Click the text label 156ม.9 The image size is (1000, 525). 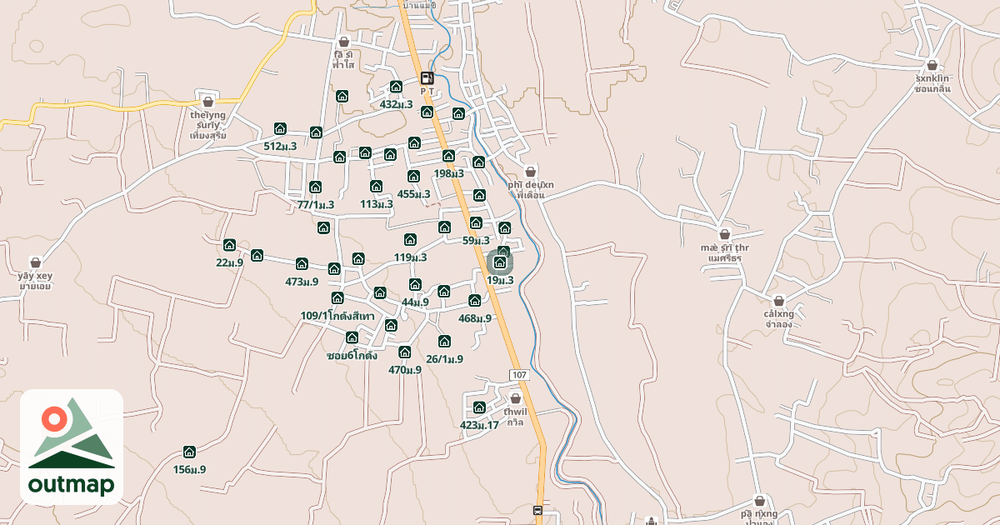coord(189,469)
